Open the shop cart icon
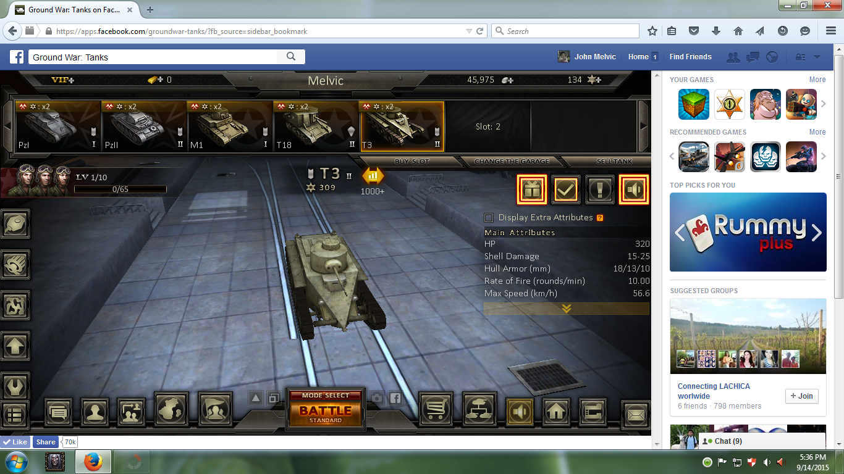The image size is (844, 474). pyautogui.click(x=436, y=410)
